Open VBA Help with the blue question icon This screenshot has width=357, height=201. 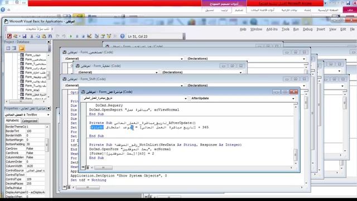pyautogui.click(x=122, y=36)
